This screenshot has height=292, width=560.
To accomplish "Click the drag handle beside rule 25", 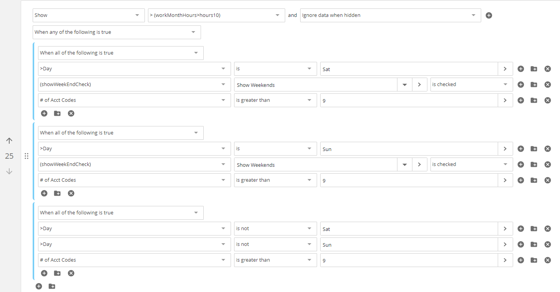I will pyautogui.click(x=27, y=156).
